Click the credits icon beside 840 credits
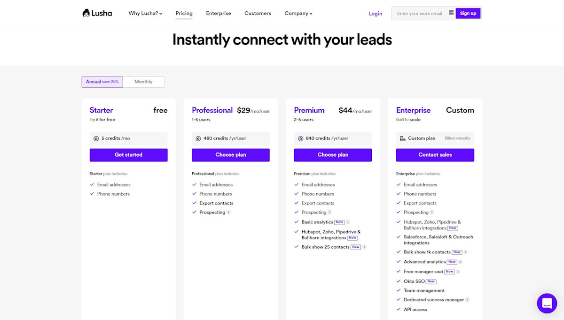Screen dimensions: 564x320 [300, 137]
